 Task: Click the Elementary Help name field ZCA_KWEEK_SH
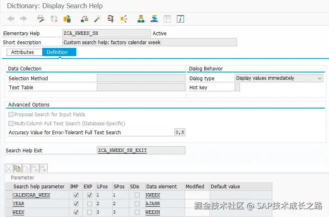coord(107,33)
